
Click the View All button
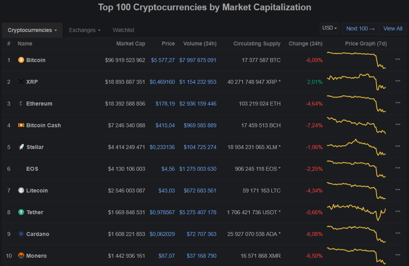click(393, 28)
